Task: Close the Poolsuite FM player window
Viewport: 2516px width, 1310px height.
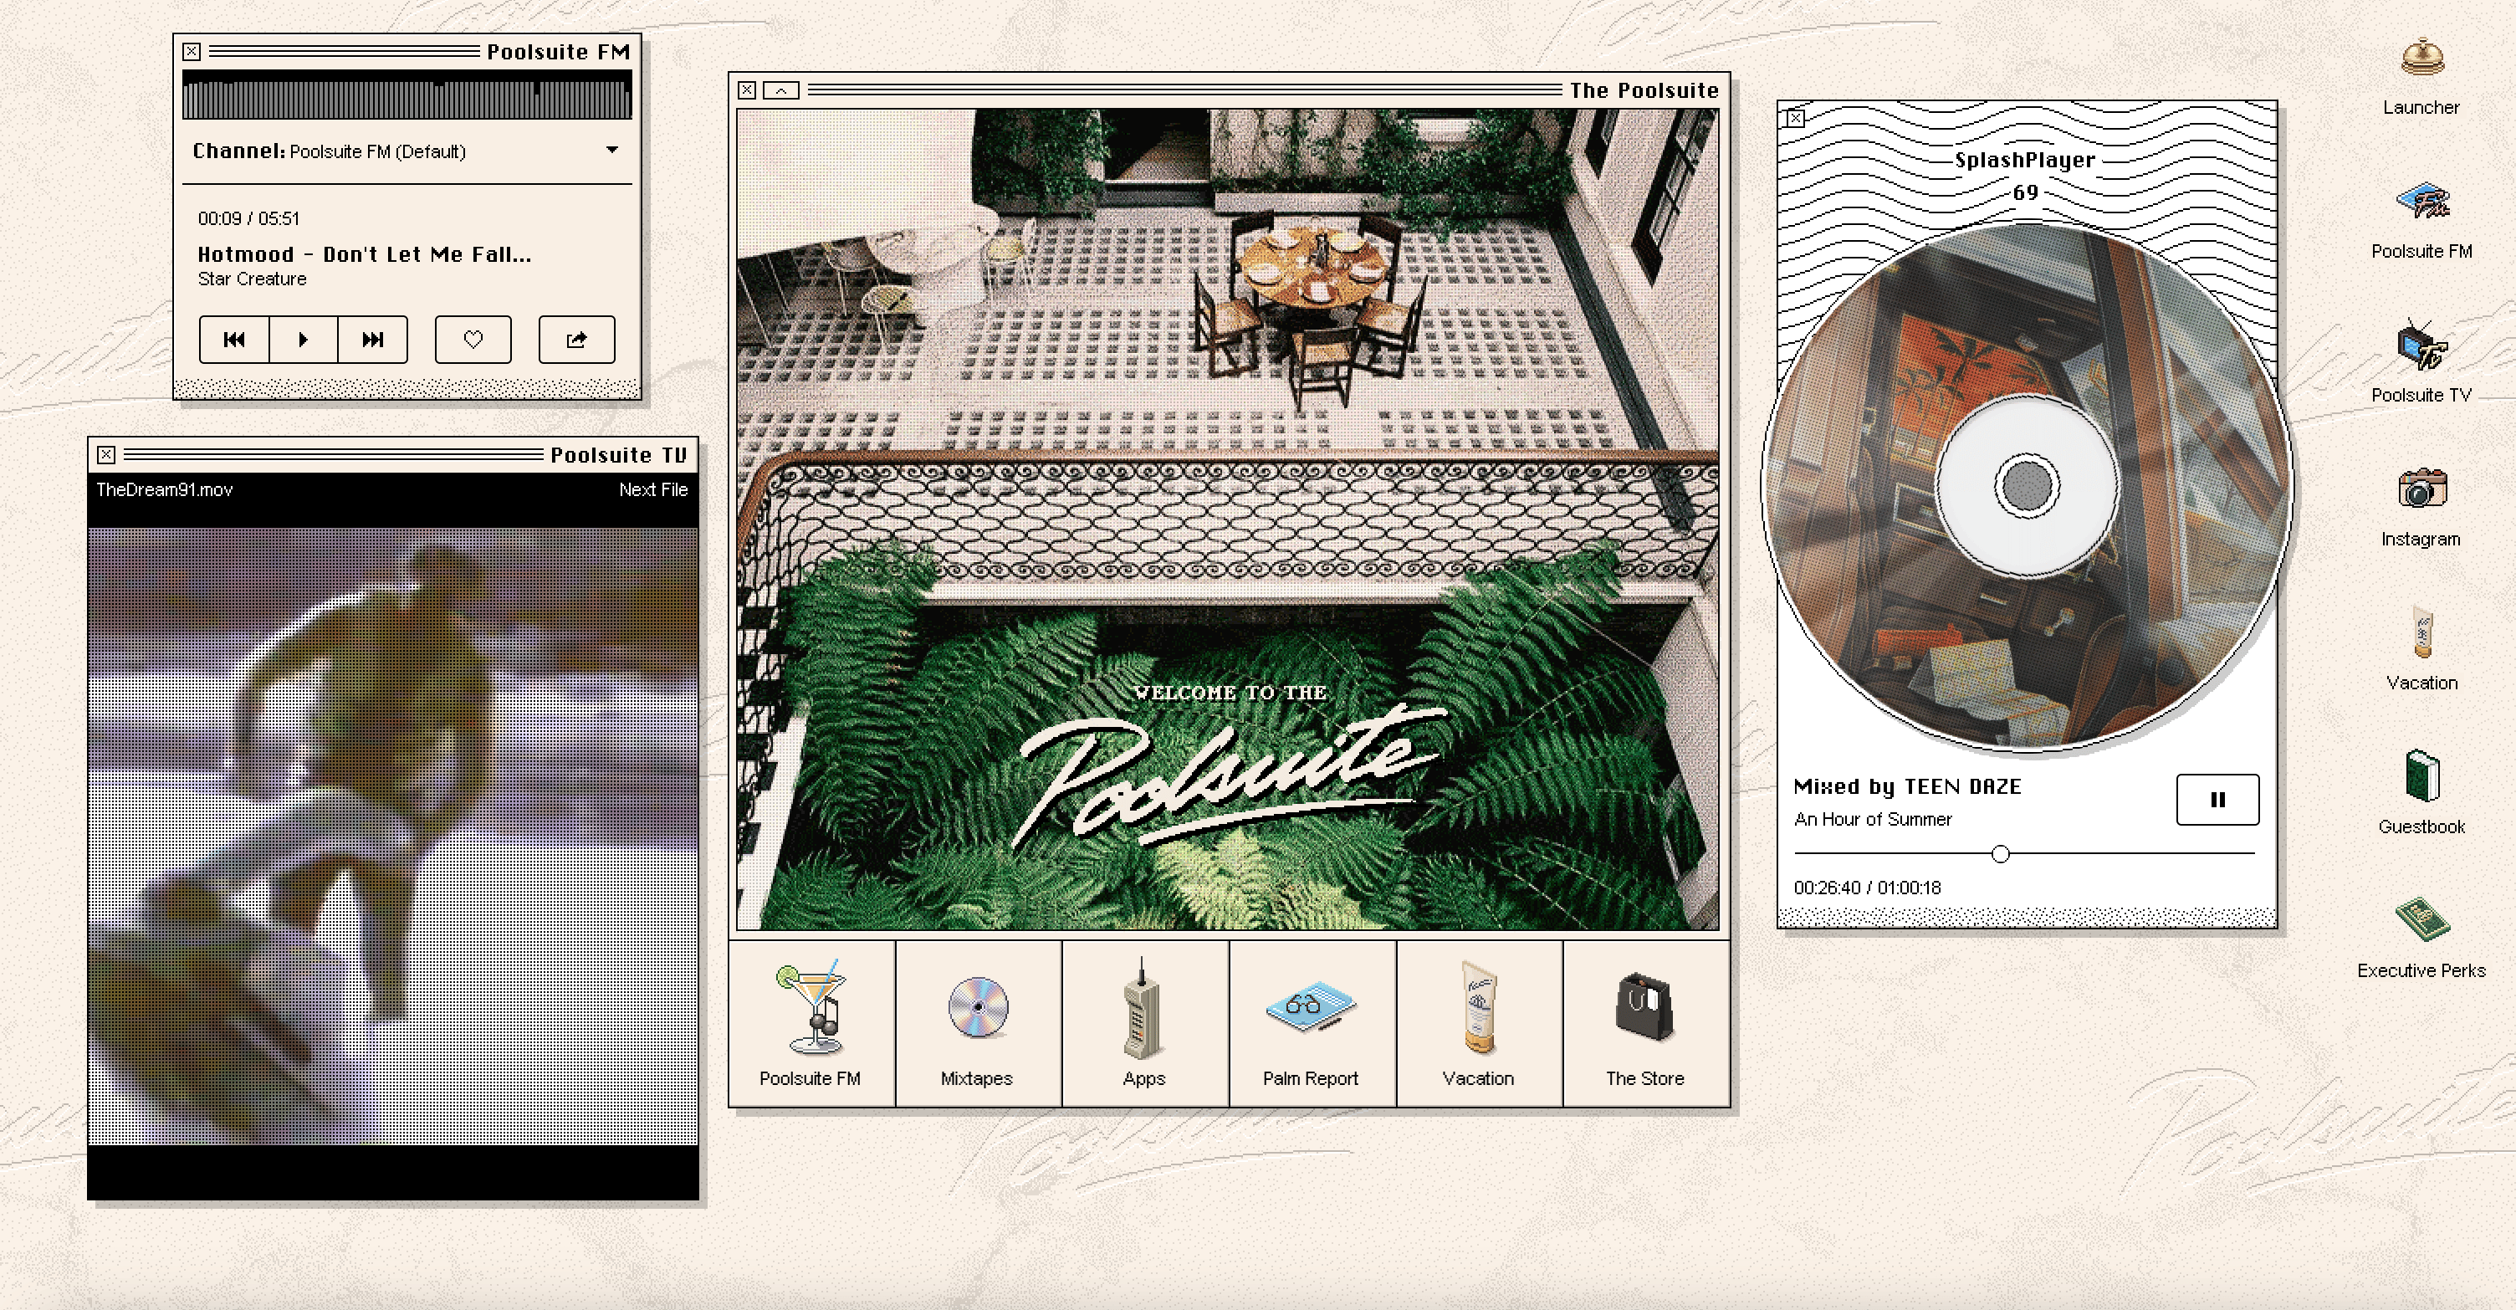Action: 192,52
